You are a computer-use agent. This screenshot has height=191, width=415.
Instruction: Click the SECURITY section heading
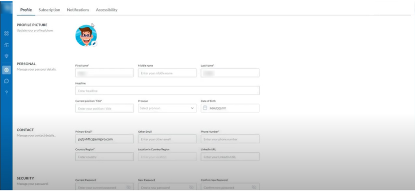[25, 178]
